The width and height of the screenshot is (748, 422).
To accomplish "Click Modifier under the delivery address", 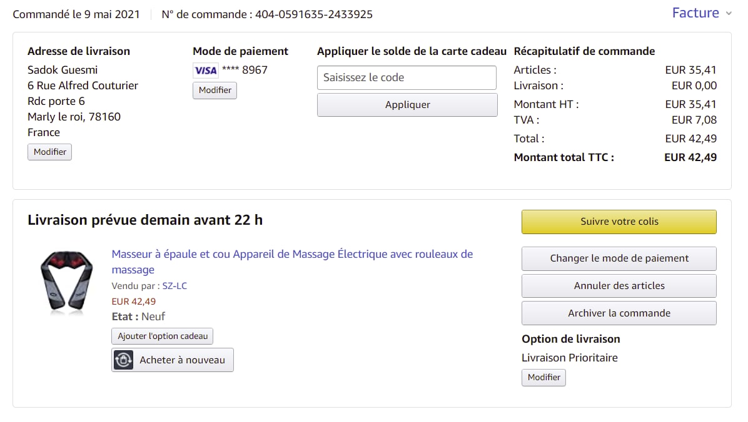I will 49,152.
